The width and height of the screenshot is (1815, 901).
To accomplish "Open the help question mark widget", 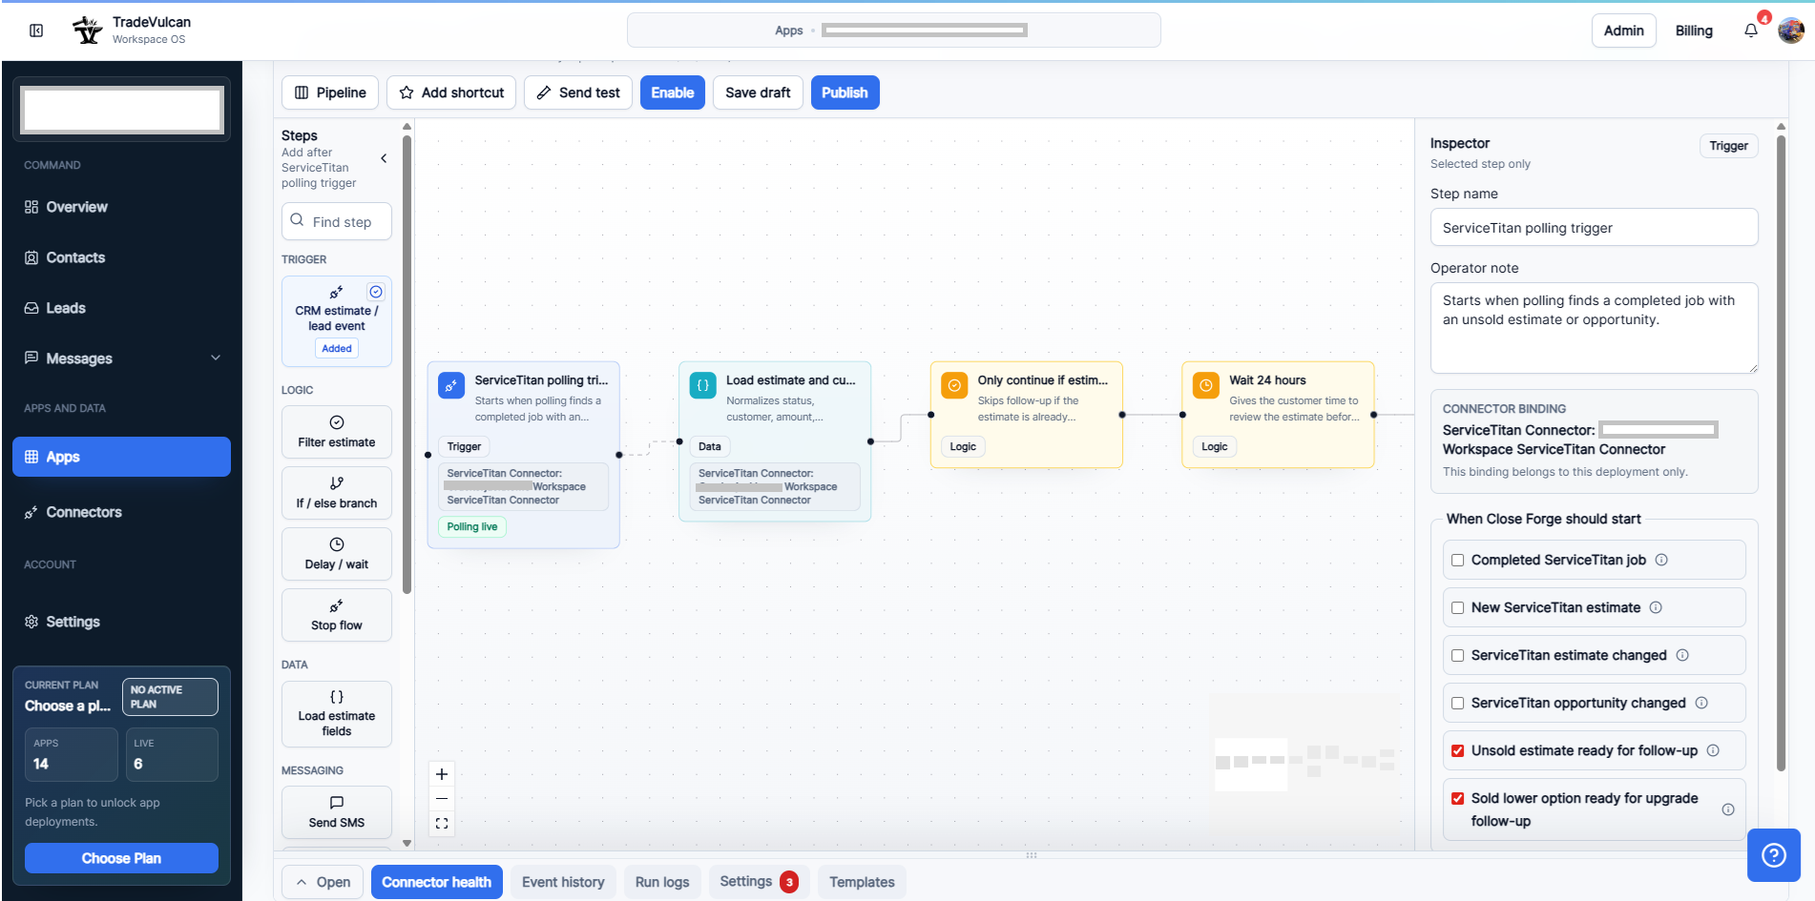I will 1774,855.
